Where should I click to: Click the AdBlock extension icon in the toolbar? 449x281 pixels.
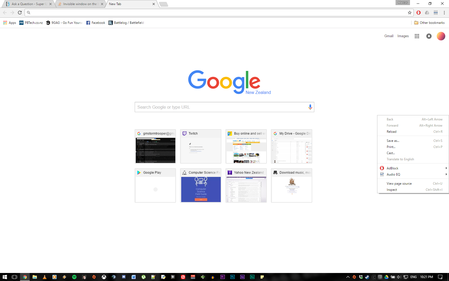coord(418,13)
